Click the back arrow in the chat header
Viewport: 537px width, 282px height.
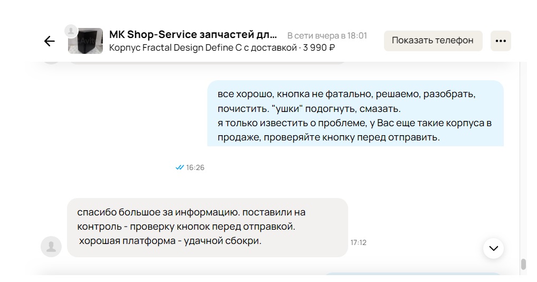pyautogui.click(x=49, y=41)
